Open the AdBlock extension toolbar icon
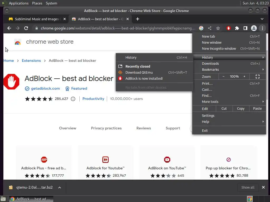This screenshot has height=202, width=270. tap(229, 28)
